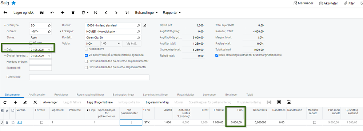Enable Skriv ut merknaden på eksterne salgsdokumenter

click(86, 61)
